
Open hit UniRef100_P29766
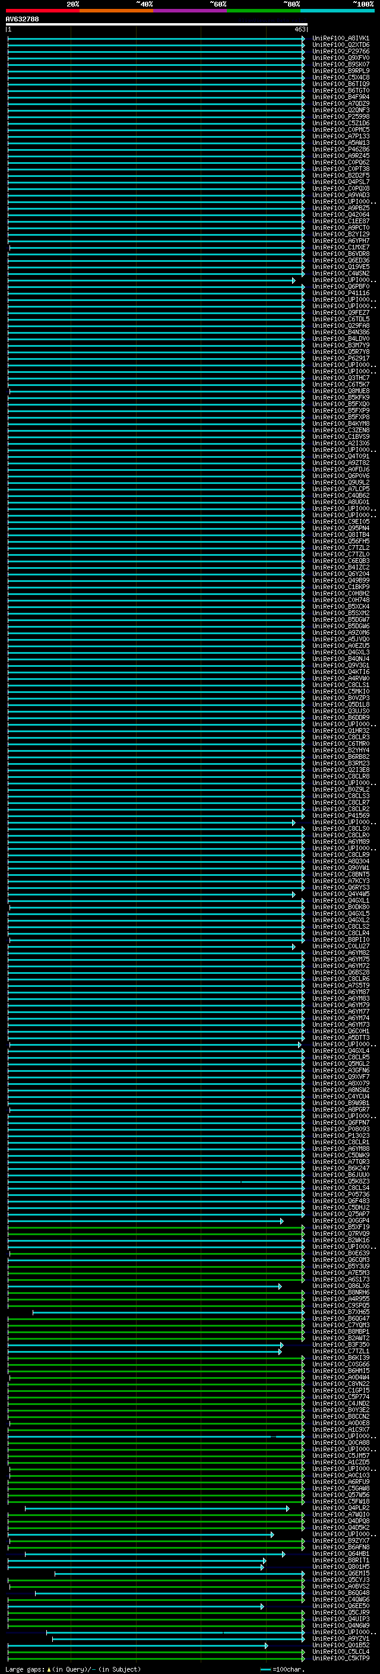coord(340,51)
